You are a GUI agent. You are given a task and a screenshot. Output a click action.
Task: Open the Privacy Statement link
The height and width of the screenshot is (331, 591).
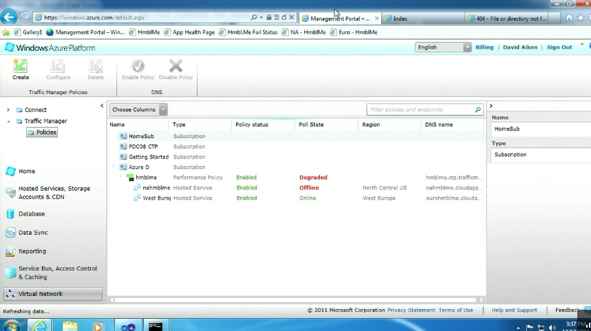pos(411,310)
